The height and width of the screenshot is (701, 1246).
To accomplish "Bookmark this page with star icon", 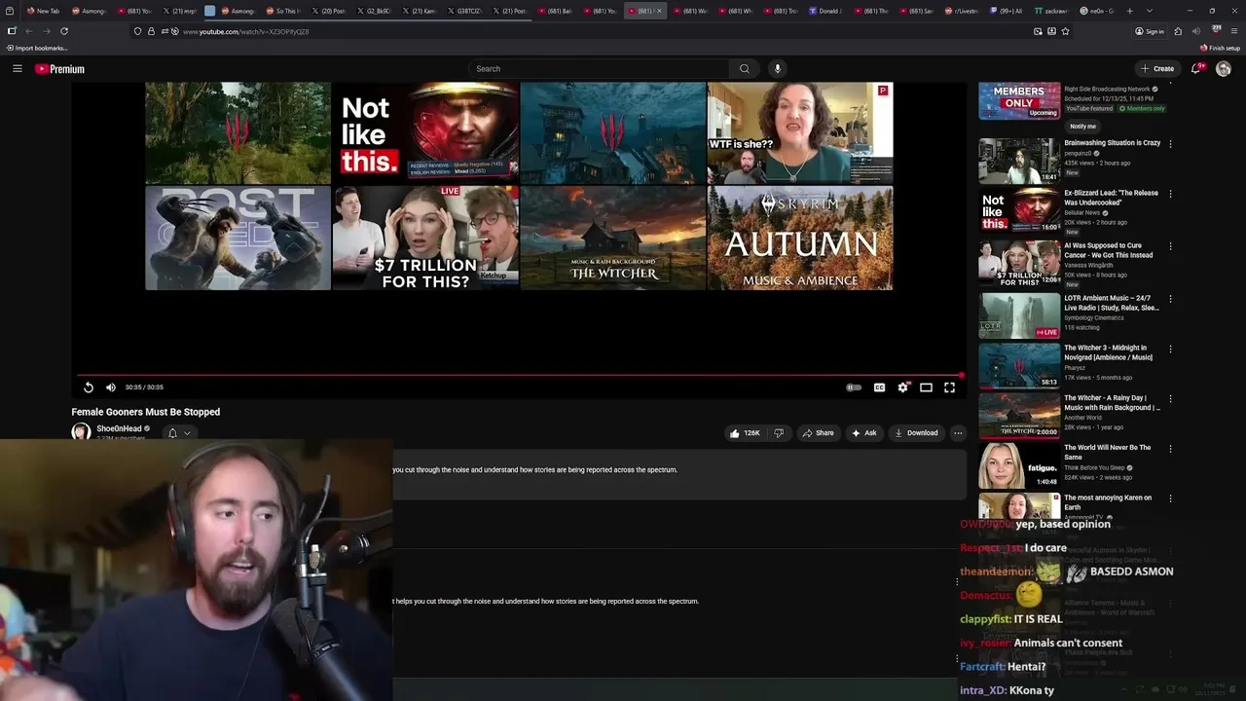I will pyautogui.click(x=1065, y=31).
